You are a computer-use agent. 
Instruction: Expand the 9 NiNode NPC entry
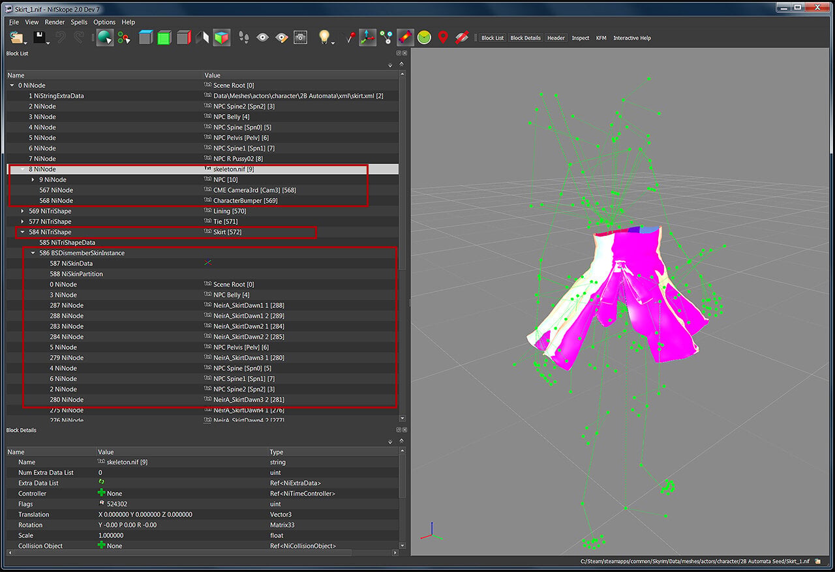pos(33,180)
